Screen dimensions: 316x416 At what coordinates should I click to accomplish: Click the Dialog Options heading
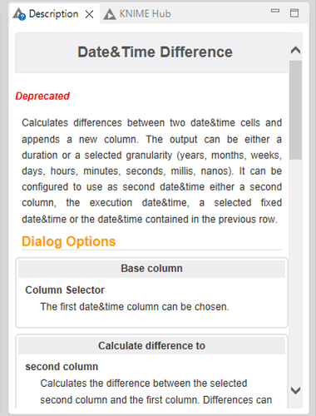click(x=68, y=241)
